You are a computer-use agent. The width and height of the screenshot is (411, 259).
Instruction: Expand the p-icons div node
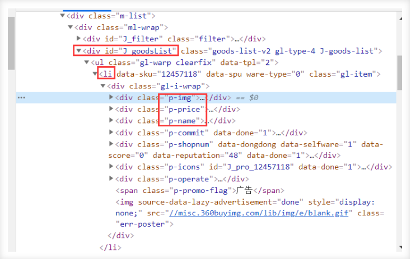click(x=111, y=166)
